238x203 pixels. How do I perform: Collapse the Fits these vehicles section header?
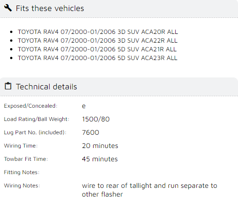[x=119, y=9]
